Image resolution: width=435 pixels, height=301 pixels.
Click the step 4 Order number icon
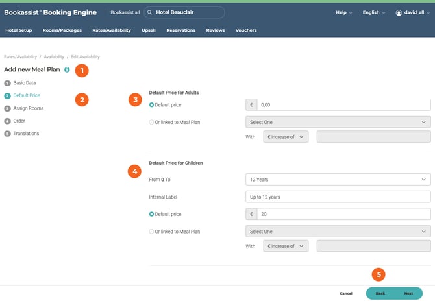8,121
